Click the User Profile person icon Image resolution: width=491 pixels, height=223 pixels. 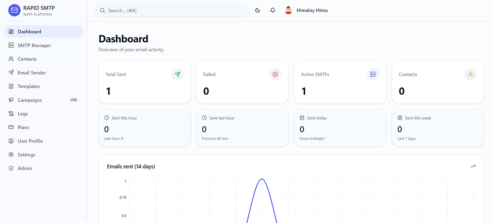11,141
